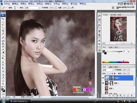Open the 滤镜(T) menu
137x103 pixels.
tap(48, 4)
